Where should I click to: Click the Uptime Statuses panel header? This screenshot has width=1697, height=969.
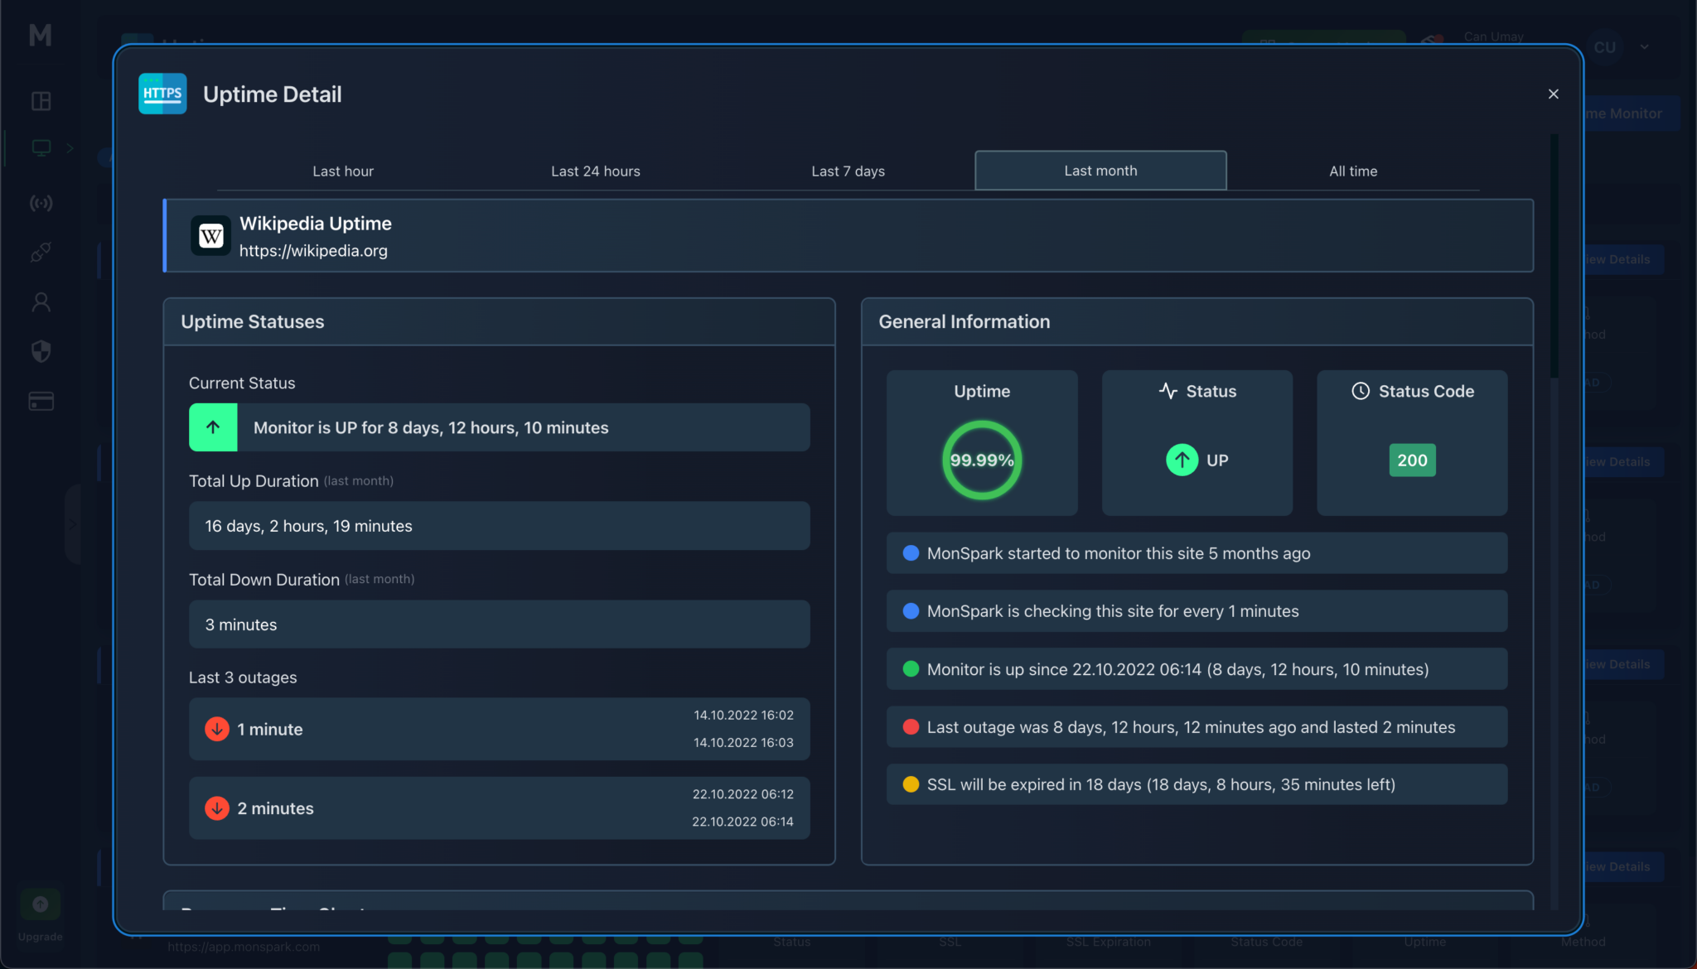tap(499, 322)
